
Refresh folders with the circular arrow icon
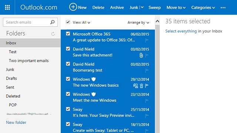click(53, 34)
